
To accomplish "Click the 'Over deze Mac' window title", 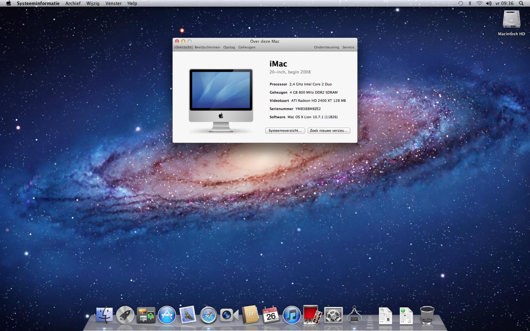I will coord(265,41).
